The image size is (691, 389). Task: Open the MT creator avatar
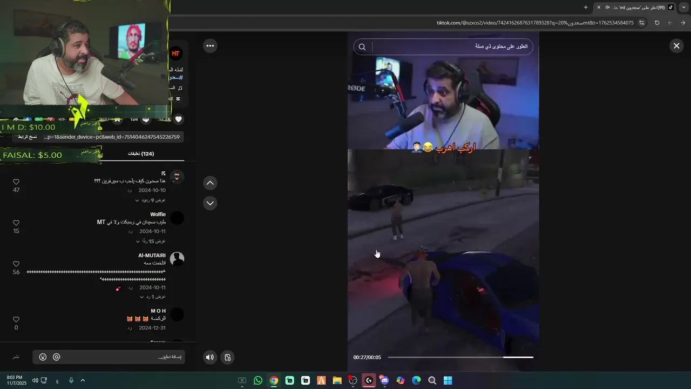coord(175,53)
